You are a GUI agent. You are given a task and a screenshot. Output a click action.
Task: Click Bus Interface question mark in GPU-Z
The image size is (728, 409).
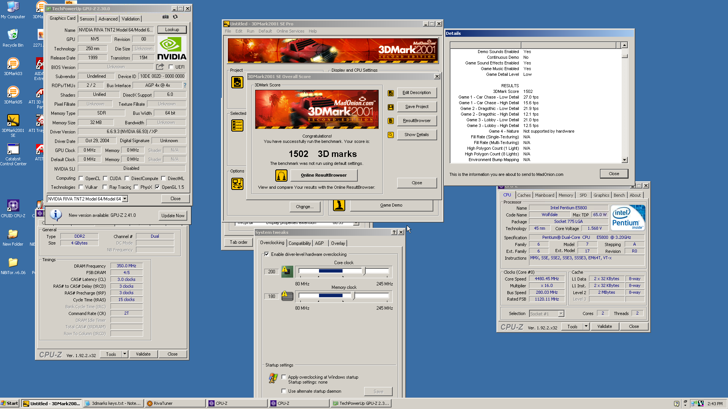pos(185,85)
